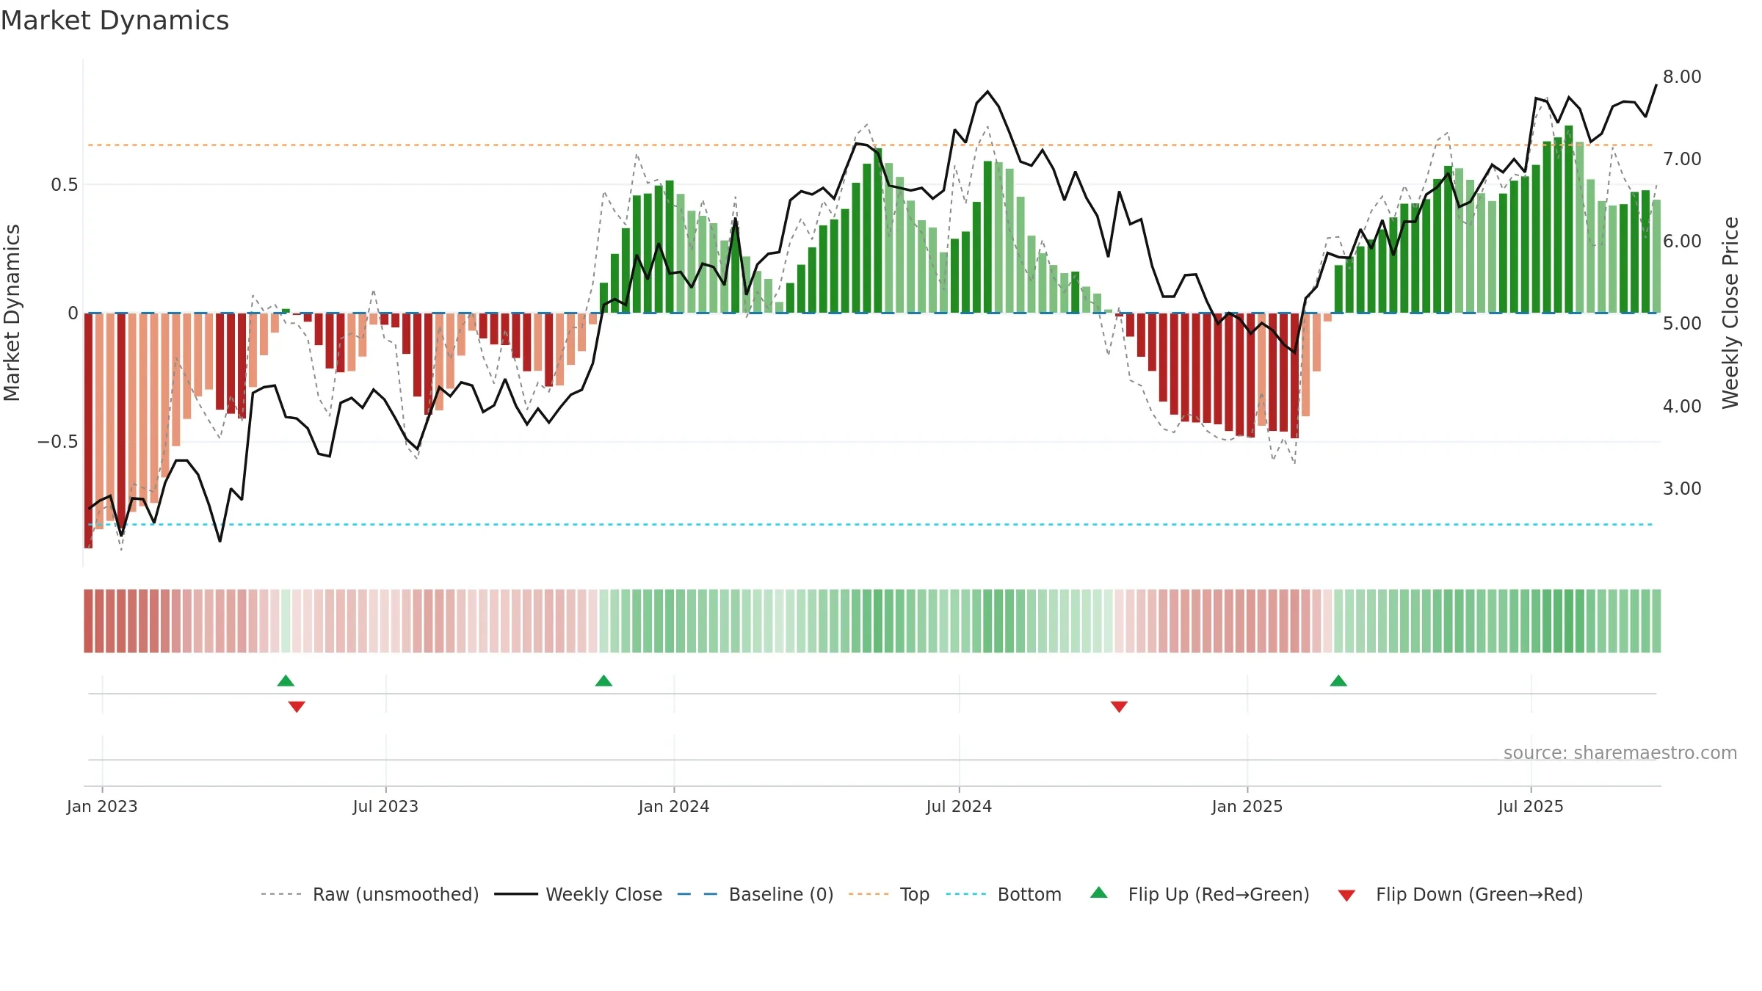The width and height of the screenshot is (1762, 991).
Task: Click the Jul 2025 x-axis label
Action: pyautogui.click(x=1531, y=806)
